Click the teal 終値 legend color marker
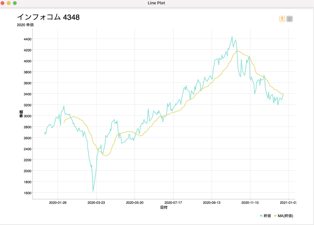314x225 pixels. (x=261, y=216)
